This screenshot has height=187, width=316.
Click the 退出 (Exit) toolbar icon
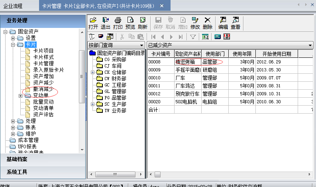105,23
